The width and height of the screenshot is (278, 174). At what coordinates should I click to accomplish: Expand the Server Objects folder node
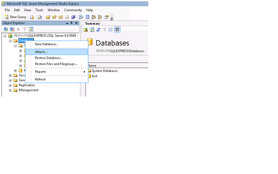(10, 81)
